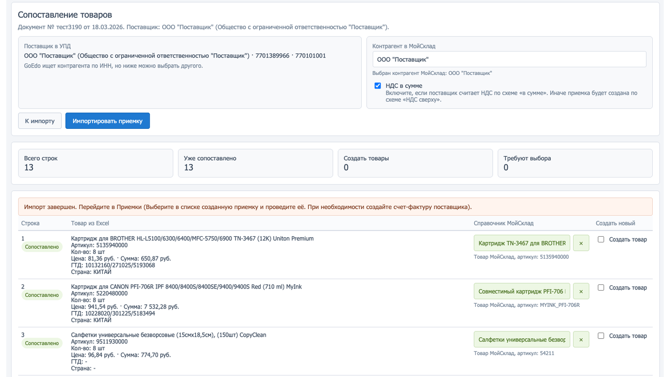Clear matched product for Салфетки универсальные row
This screenshot has width=670, height=377.
click(x=581, y=339)
